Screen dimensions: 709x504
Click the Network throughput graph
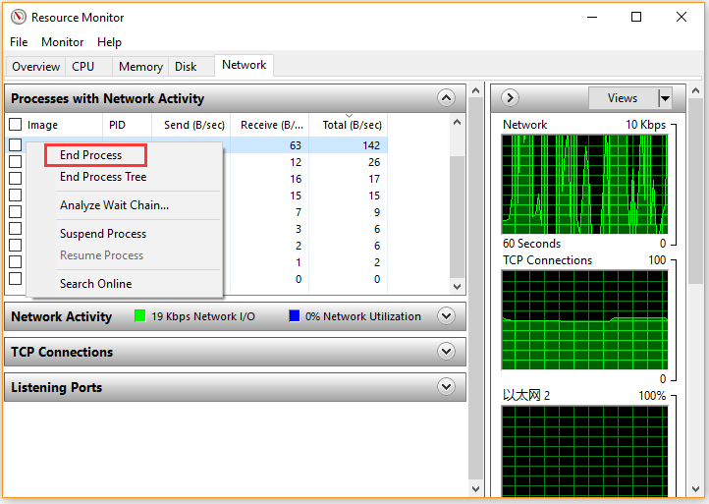pyautogui.click(x=584, y=185)
